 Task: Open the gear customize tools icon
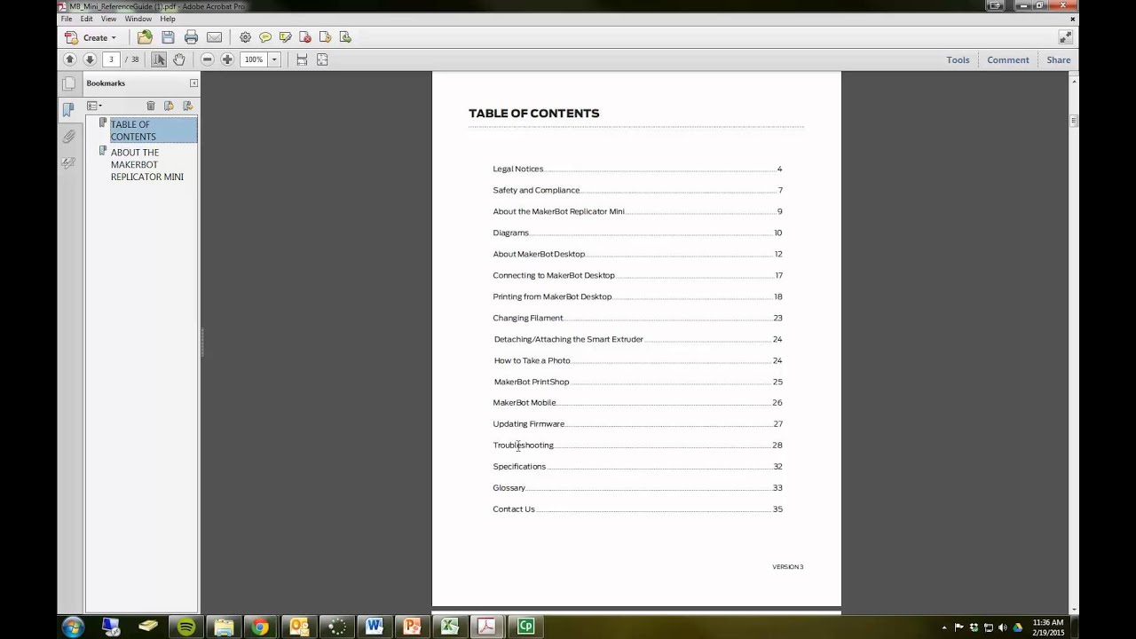tap(245, 37)
